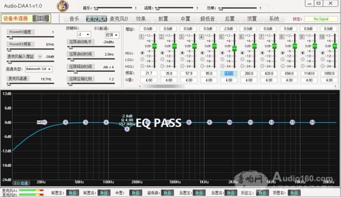
Task: Click band number 10 button above its fader
Action: [x=322, y=37]
